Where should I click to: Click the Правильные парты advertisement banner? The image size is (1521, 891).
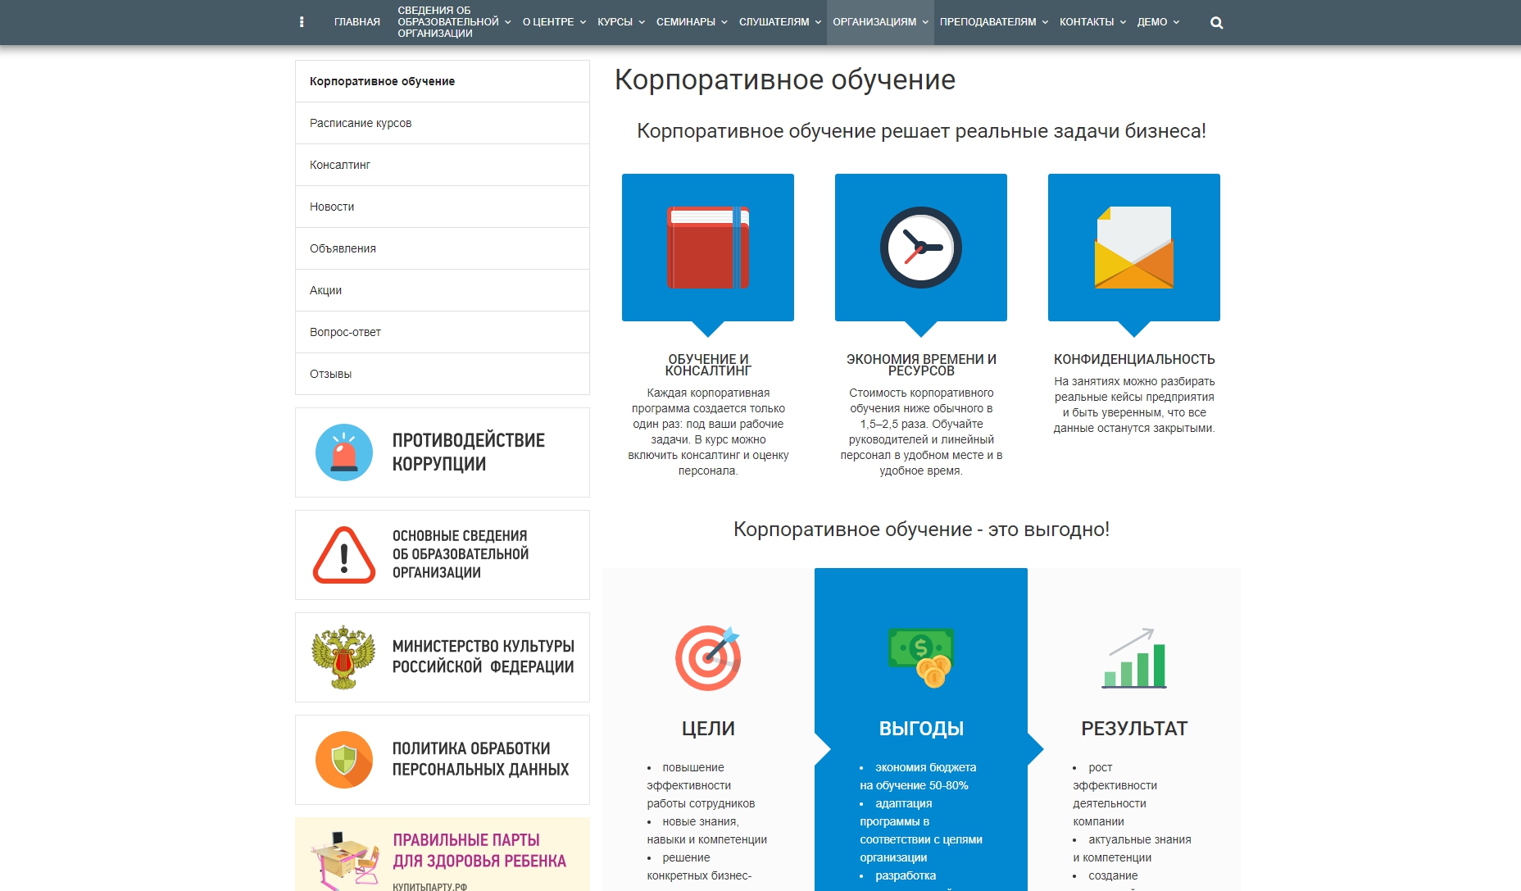click(443, 854)
